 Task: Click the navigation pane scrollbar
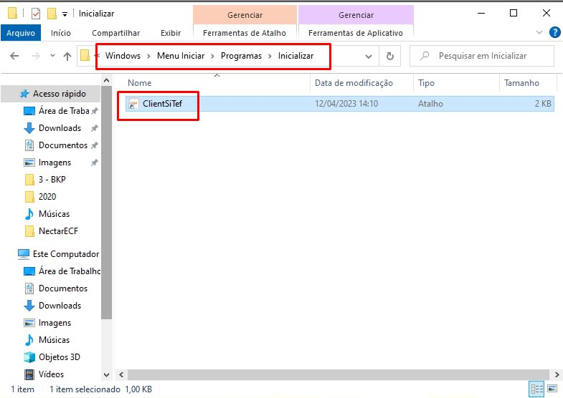[x=107, y=215]
